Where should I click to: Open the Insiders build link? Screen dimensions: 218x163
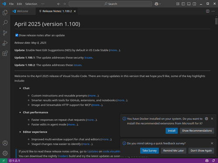click(63, 156)
